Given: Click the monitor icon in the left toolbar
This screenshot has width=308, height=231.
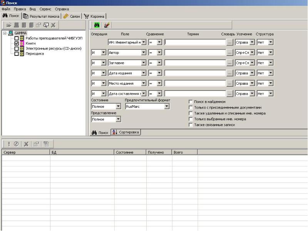Looking at the screenshot, I should pos(46,25).
